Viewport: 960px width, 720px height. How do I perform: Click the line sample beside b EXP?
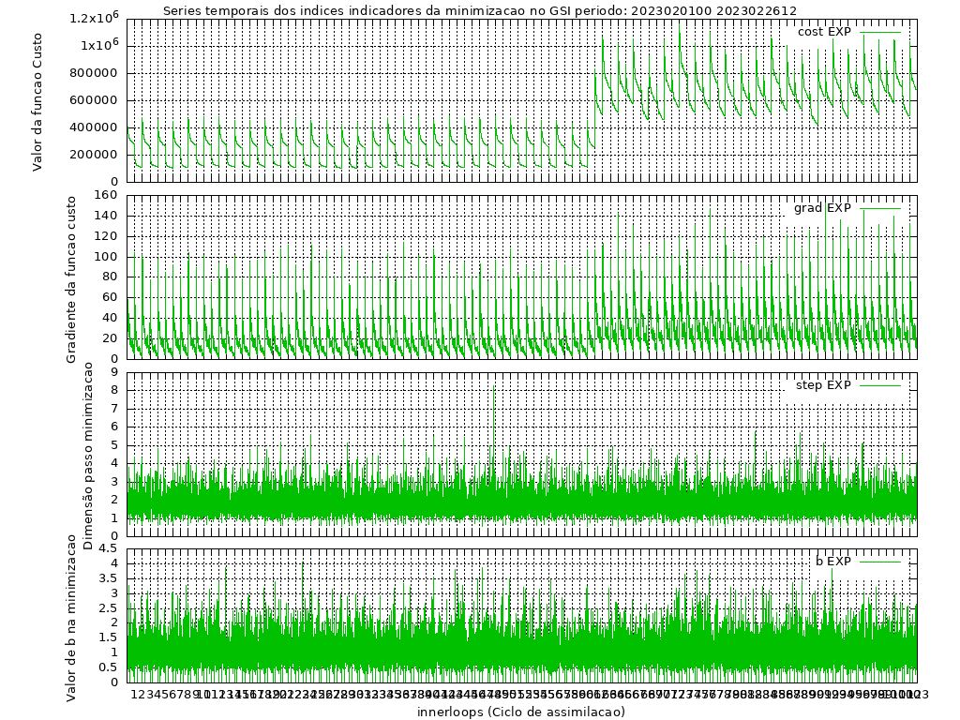(880, 562)
